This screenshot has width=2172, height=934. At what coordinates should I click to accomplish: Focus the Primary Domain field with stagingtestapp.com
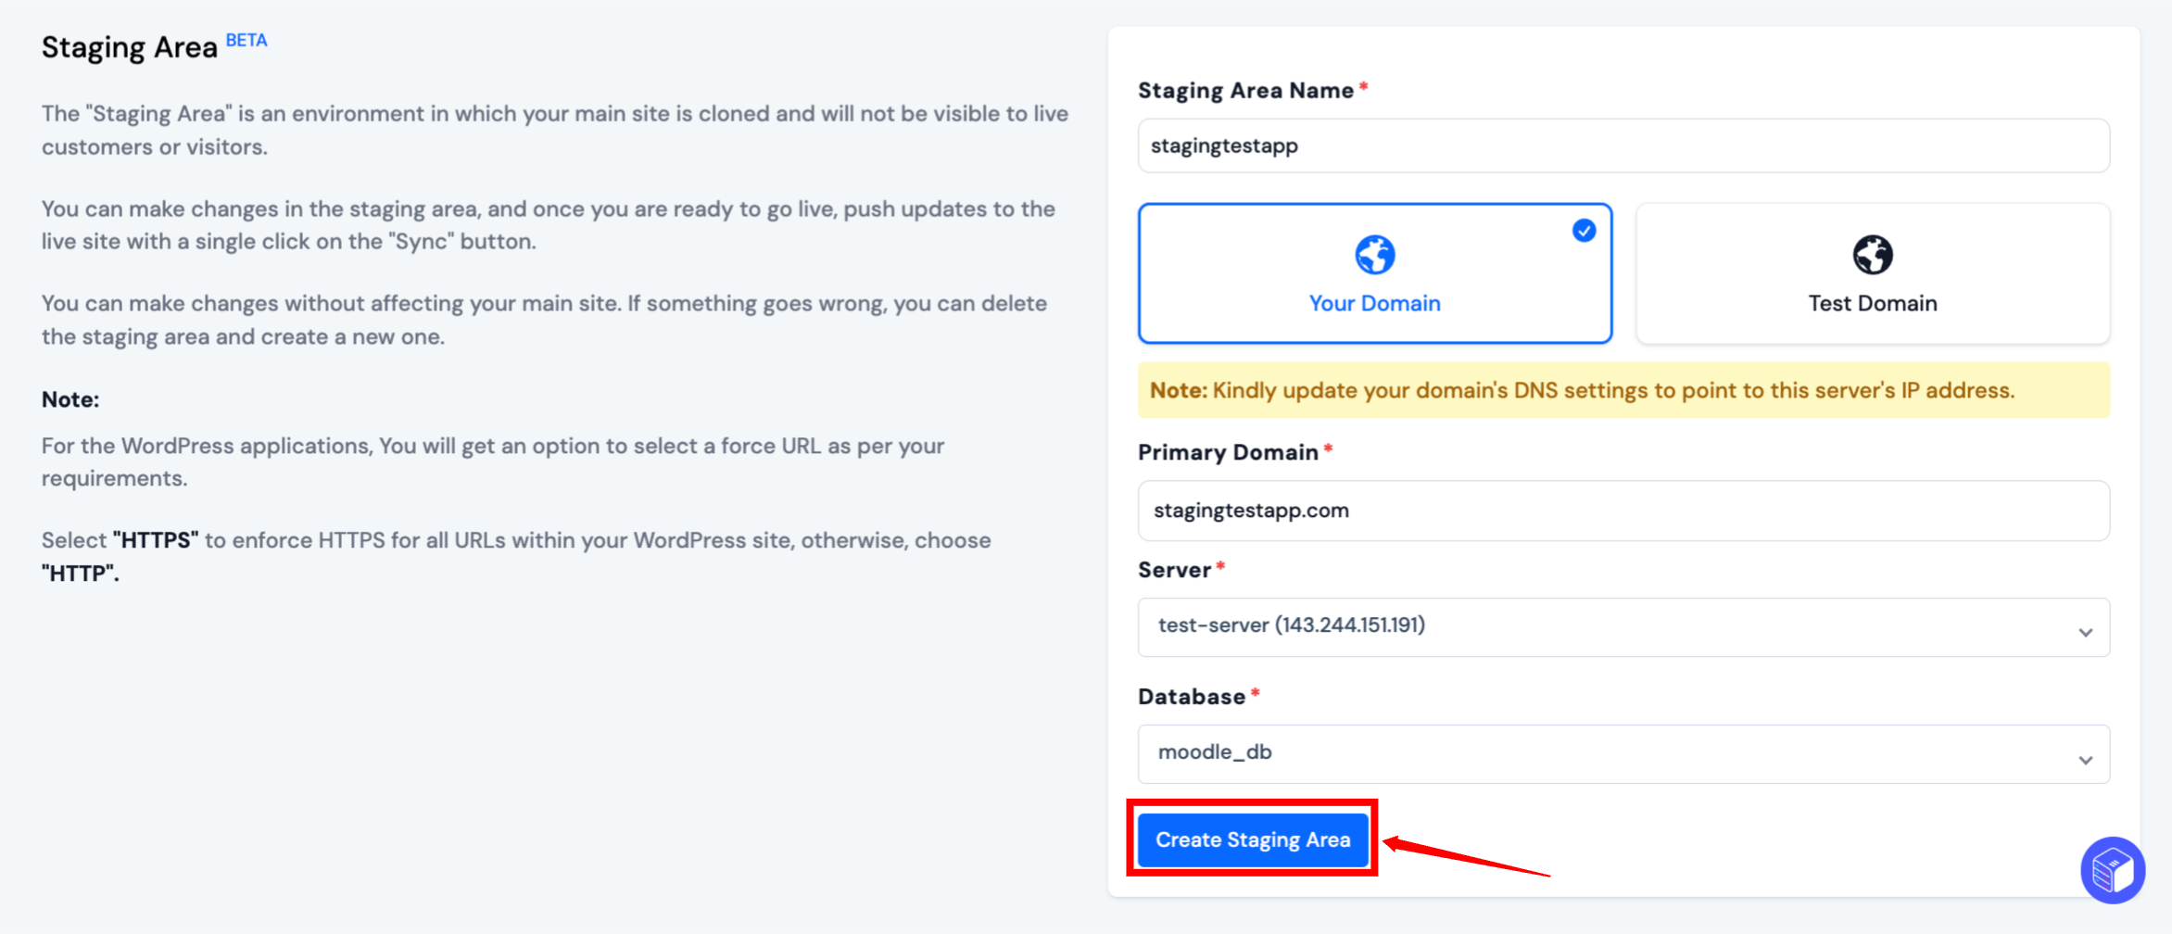point(1623,511)
